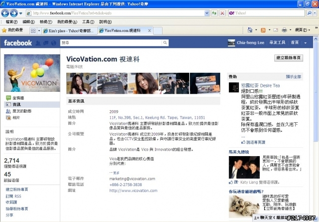Open the 檢視(V) menu
Image resolution: width=319 pixels, height=222 pixels.
point(46,22)
